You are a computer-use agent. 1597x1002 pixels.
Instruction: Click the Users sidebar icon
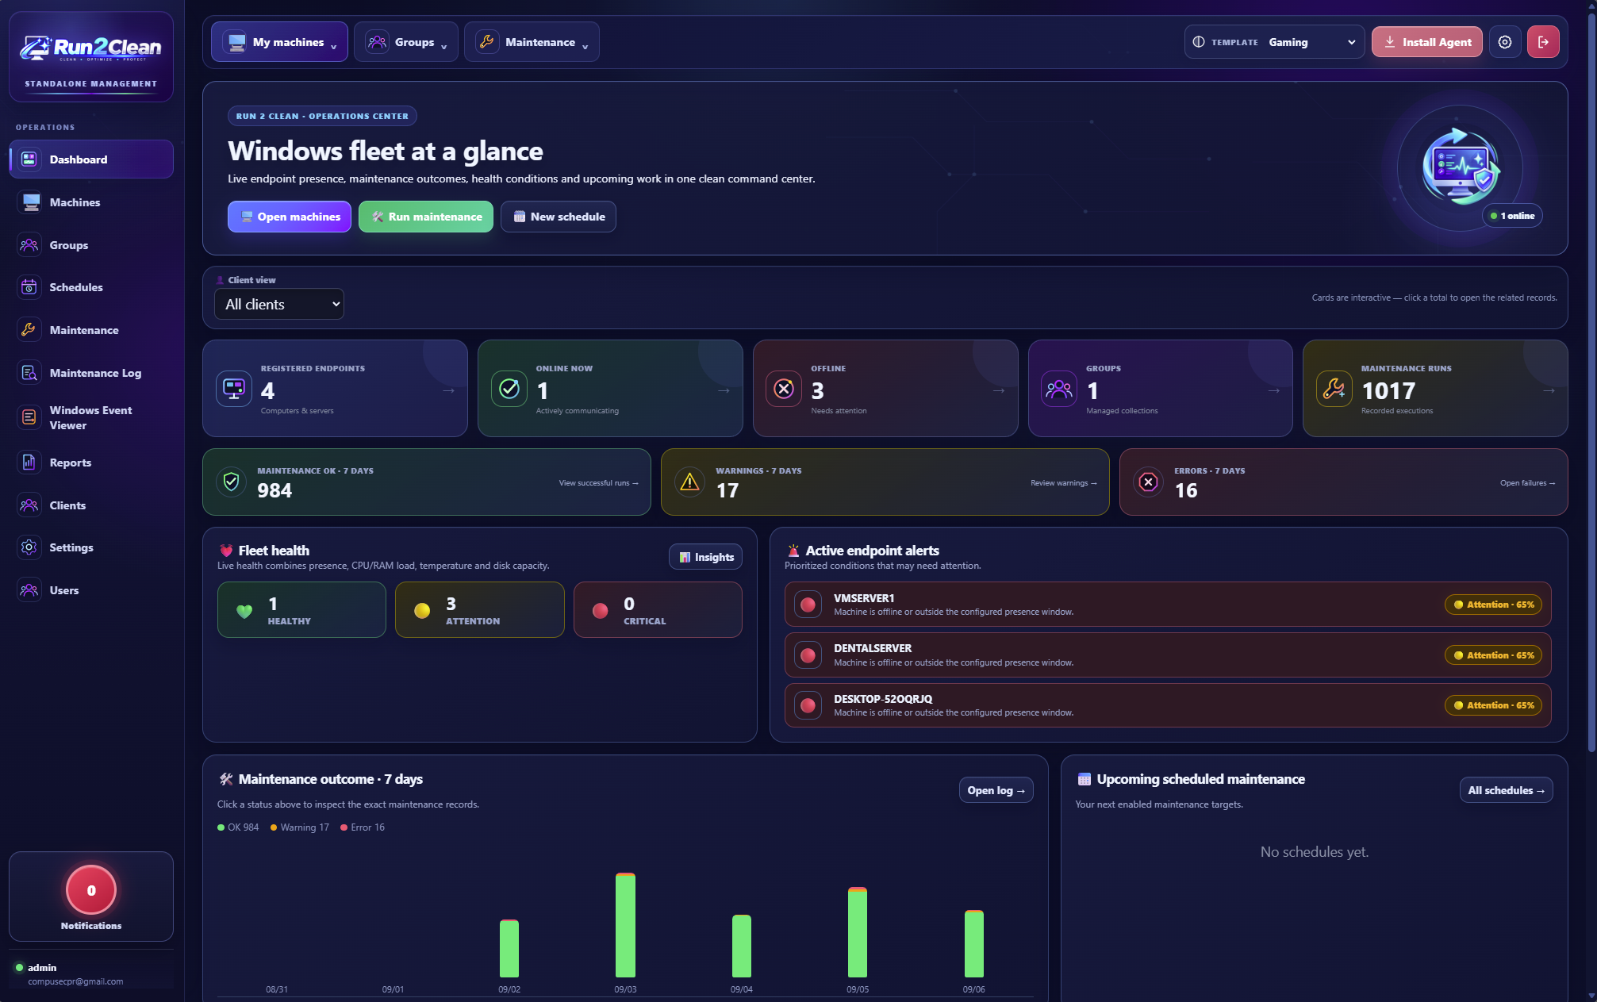click(x=29, y=590)
